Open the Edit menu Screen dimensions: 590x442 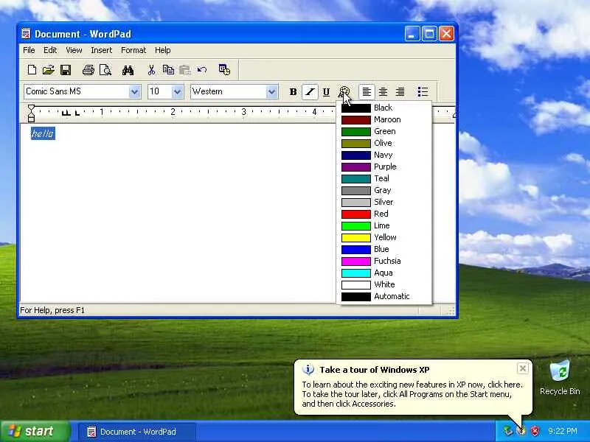pos(50,50)
